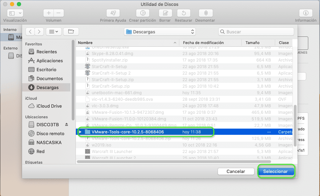Click the VMware-Tools-core-10.2.5-8068406.zip file
The image size is (320, 196).
[x=131, y=138]
